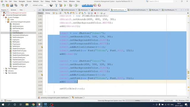Click the New Project toolbar icon
Image resolution: width=190 pixels, height=107 pixels.
[x=7, y=5]
